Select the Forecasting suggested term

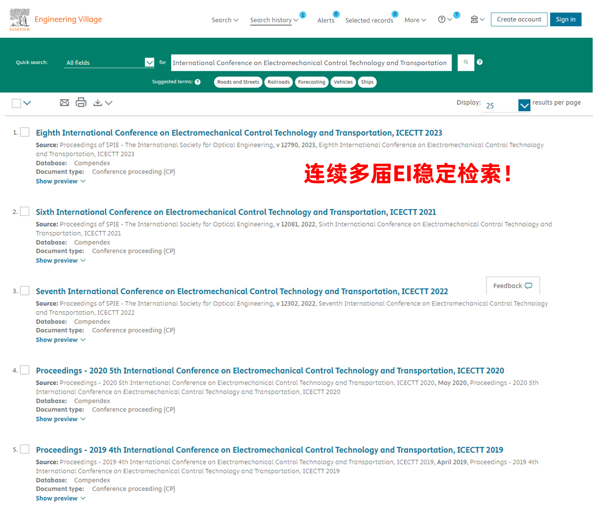(x=311, y=82)
